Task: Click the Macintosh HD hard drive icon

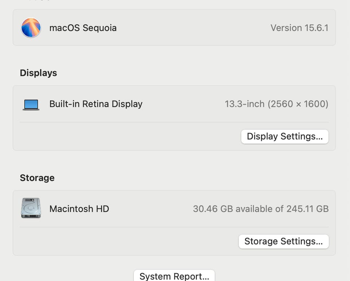Action: pyautogui.click(x=31, y=208)
